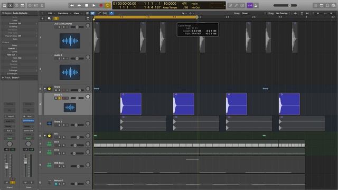Open the View menu in Tracks area

(76, 13)
